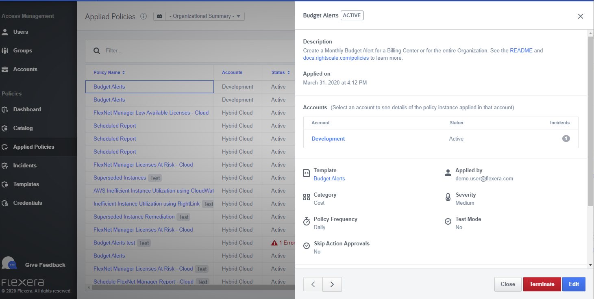
Task: Close the Budget Alerts detail panel with X
Action: (x=581, y=16)
